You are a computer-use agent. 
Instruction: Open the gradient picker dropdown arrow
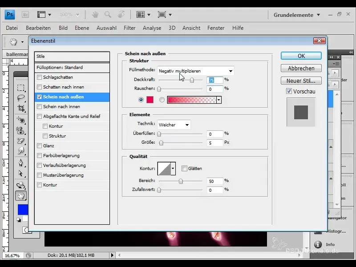[x=219, y=100]
